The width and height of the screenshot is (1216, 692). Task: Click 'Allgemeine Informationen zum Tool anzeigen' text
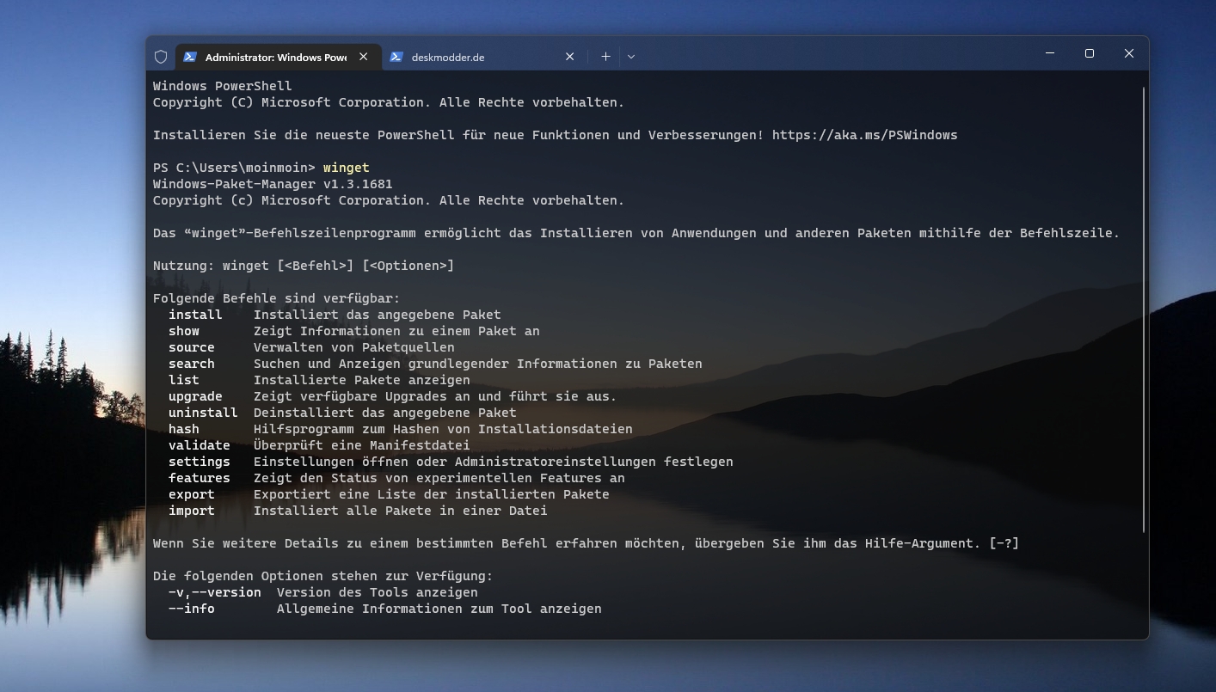pos(439,609)
